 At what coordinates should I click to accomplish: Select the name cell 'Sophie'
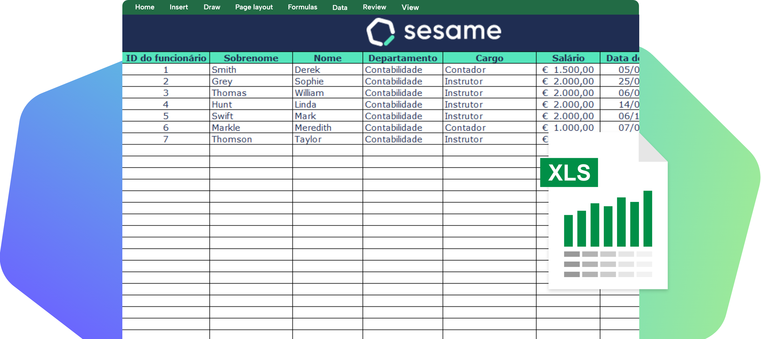(328, 81)
